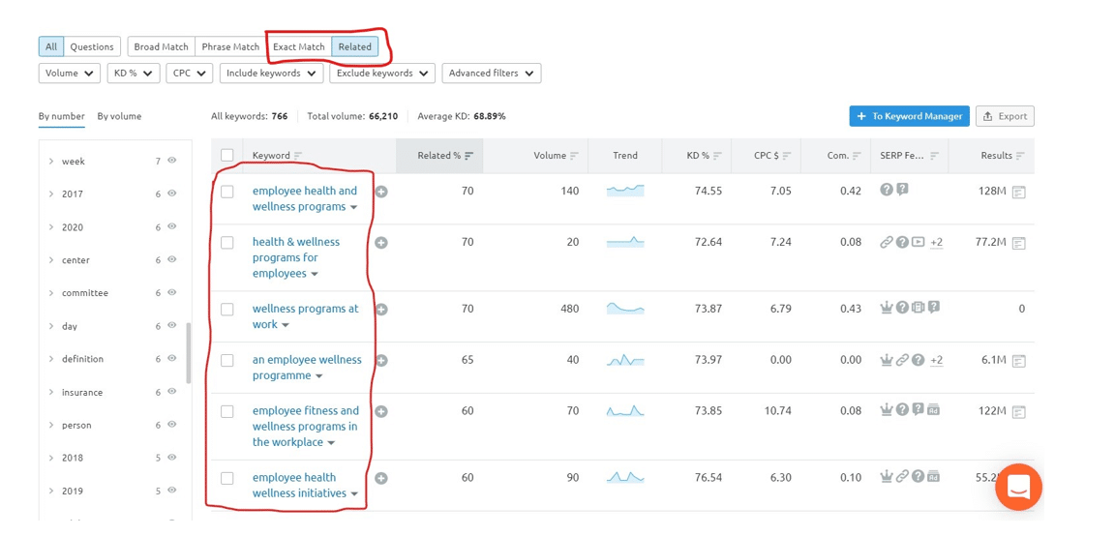
Task: Click '+2' more SERP features in 72.64 row
Action: pos(937,243)
